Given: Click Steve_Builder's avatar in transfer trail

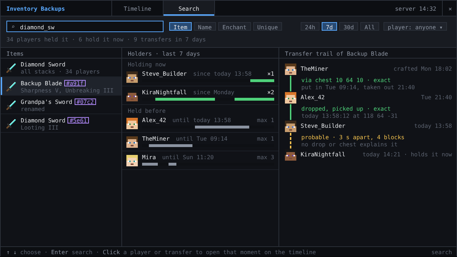Looking at the screenshot, I should coord(291,126).
